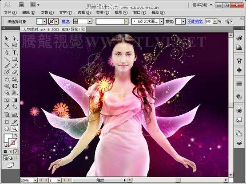Select the Artboard tool
The width and height of the screenshot is (246, 184).
click(x=7, y=122)
